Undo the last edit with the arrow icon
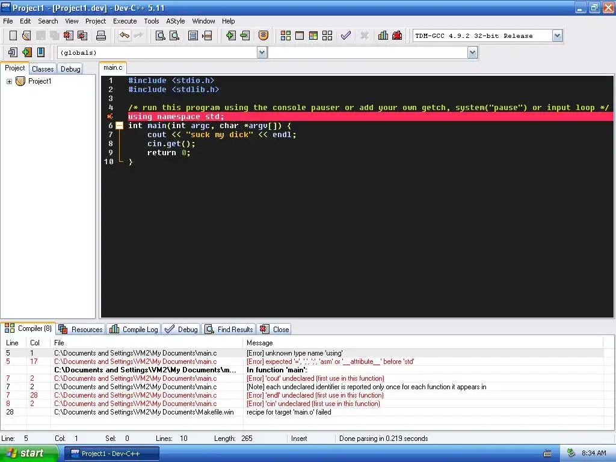Viewport: 616px width, 462px height. tap(125, 35)
